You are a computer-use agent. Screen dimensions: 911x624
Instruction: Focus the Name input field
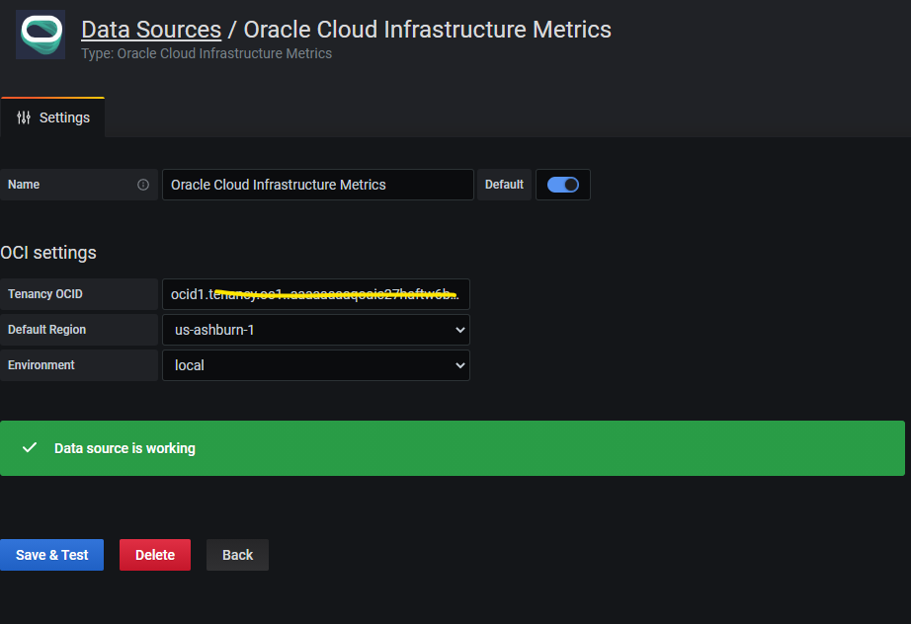318,185
